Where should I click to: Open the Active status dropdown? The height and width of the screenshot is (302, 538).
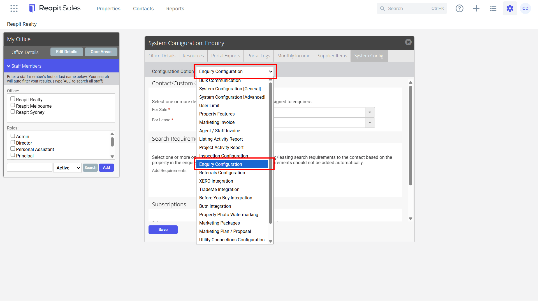pos(68,168)
